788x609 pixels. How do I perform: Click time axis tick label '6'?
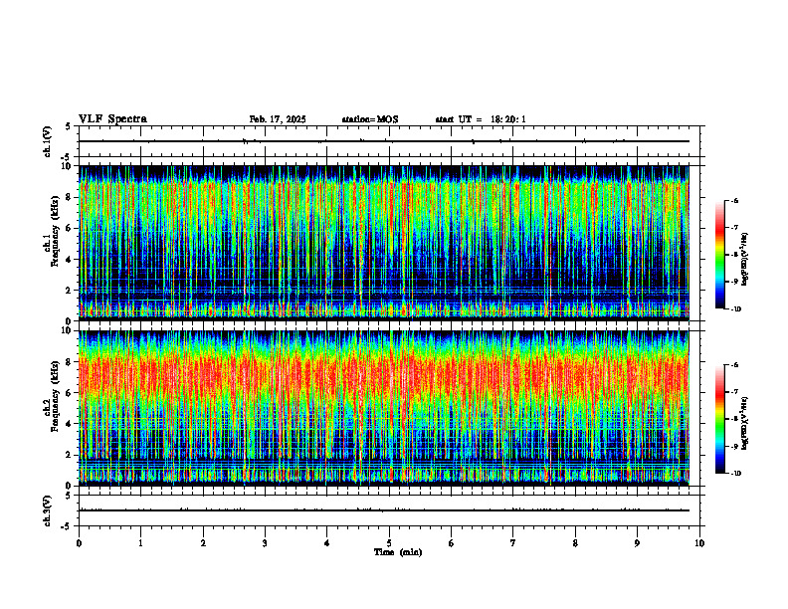tap(451, 543)
